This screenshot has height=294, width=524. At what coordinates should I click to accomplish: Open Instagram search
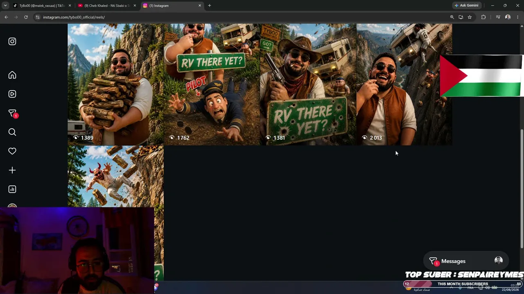pos(12,132)
